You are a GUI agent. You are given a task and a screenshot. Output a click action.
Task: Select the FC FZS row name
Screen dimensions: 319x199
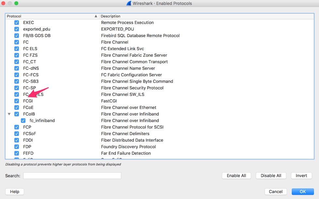click(x=30, y=55)
